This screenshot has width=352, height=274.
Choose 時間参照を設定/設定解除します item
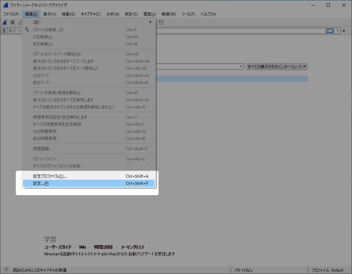[x=89, y=117]
